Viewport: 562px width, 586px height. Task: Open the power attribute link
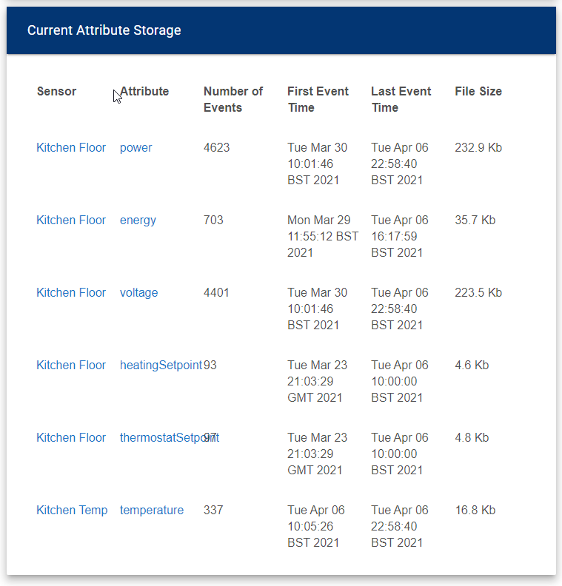[136, 147]
